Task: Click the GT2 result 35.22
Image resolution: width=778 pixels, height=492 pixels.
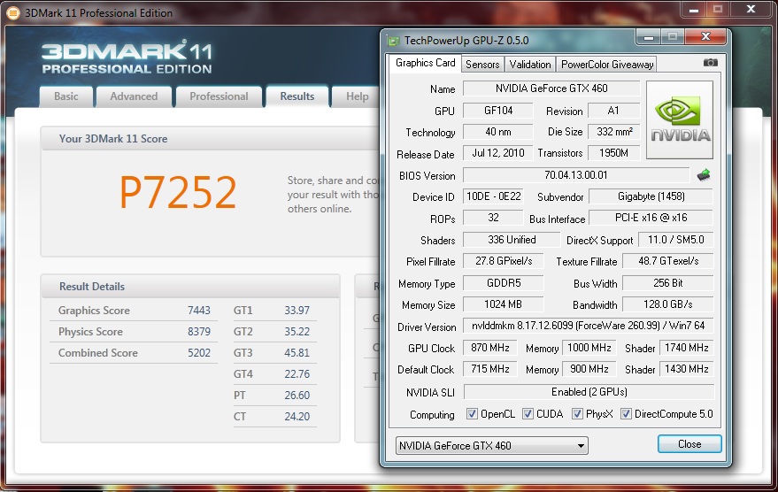Action: (297, 332)
